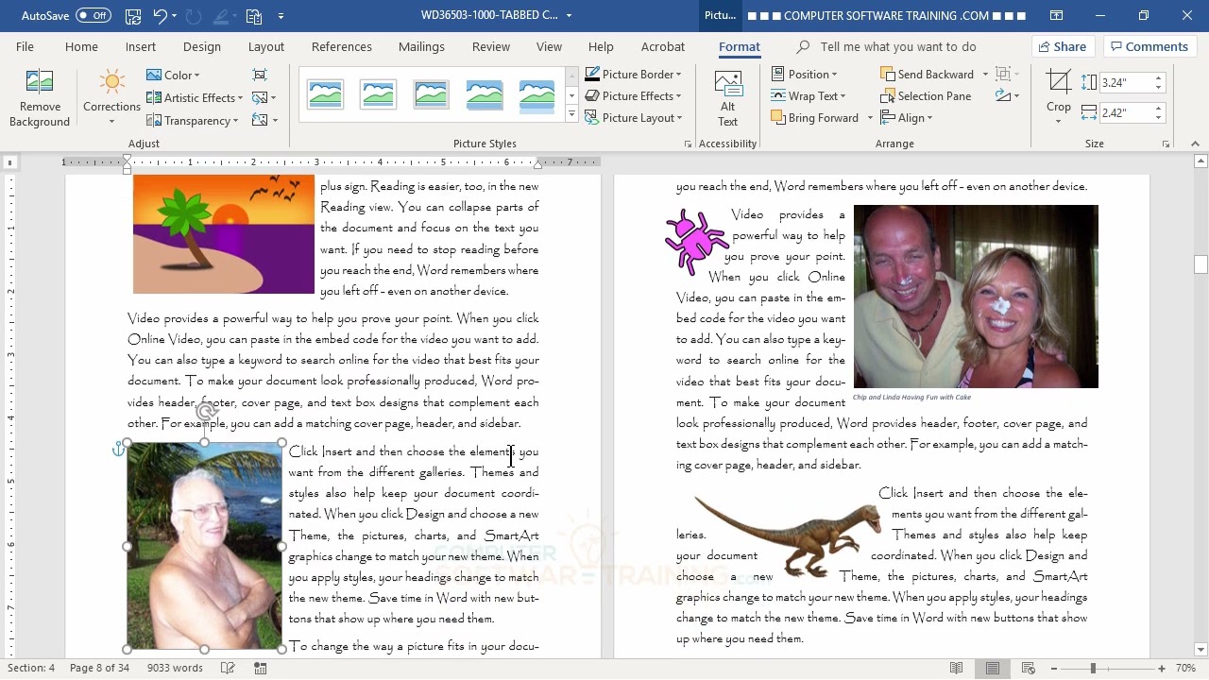
Task: Switch to Print Layout view
Action: [x=993, y=668]
